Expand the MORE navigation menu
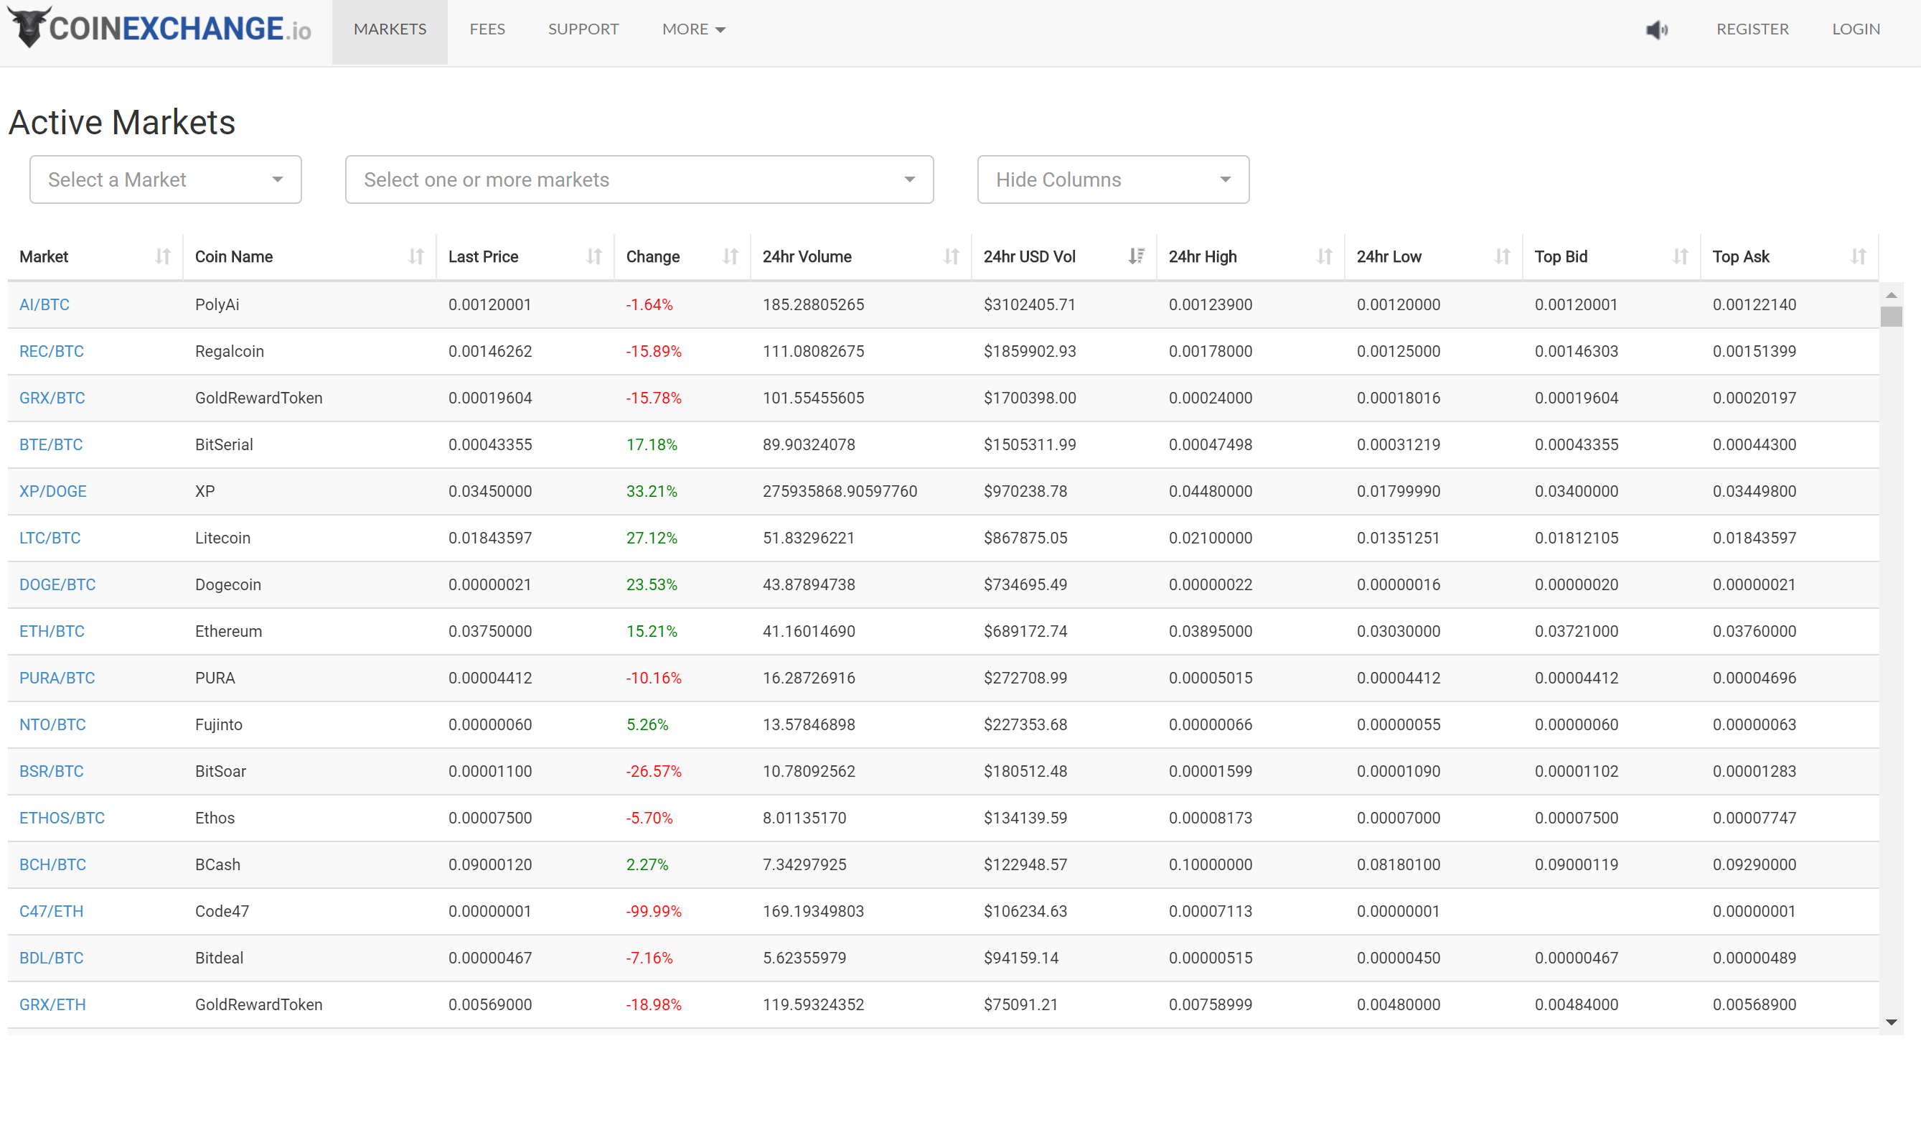Viewport: 1921px width, 1148px height. (x=693, y=29)
